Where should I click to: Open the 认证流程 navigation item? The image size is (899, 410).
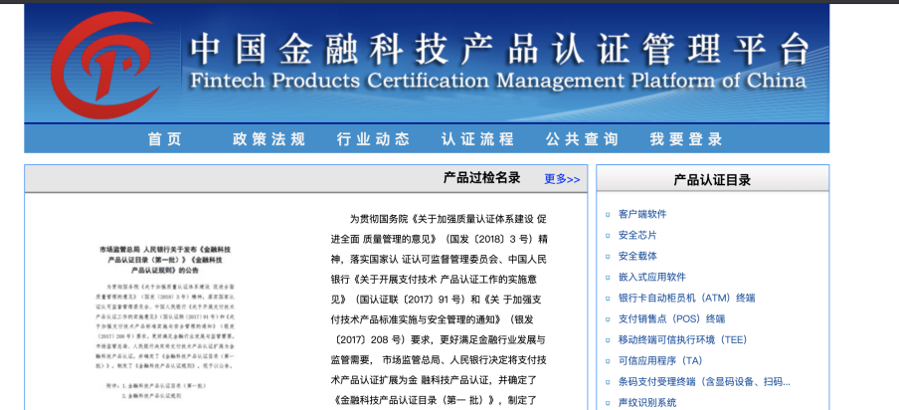pos(477,138)
